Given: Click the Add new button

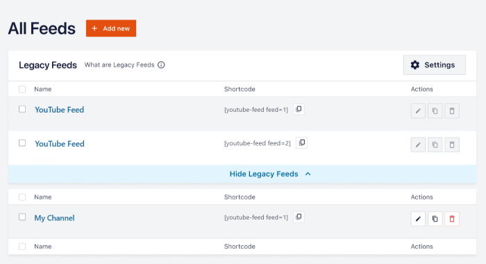Looking at the screenshot, I should pyautogui.click(x=111, y=28).
